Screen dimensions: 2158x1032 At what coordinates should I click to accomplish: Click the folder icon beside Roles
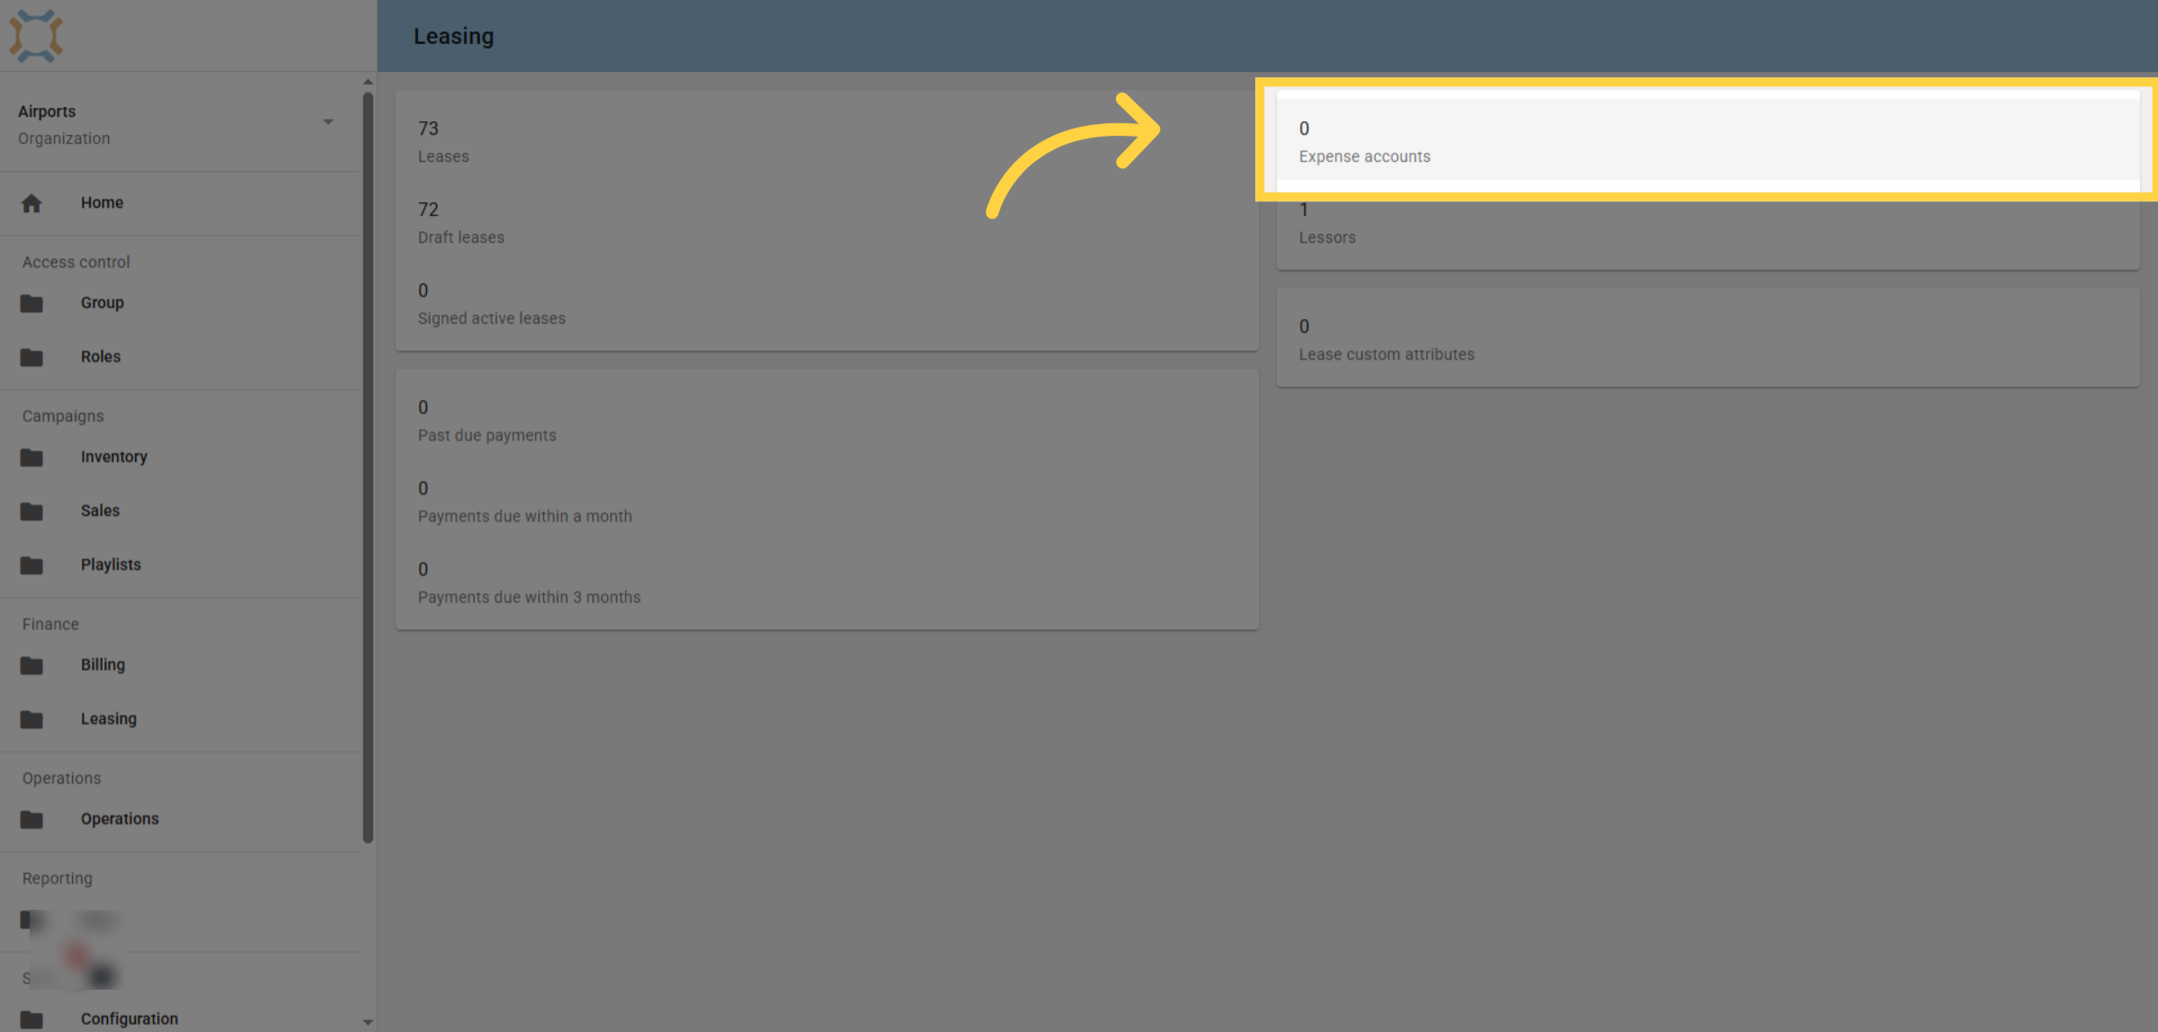31,357
